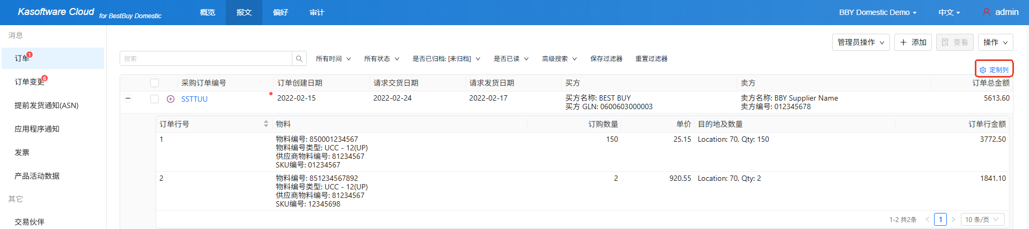Click the search magnifier icon

pos(299,59)
